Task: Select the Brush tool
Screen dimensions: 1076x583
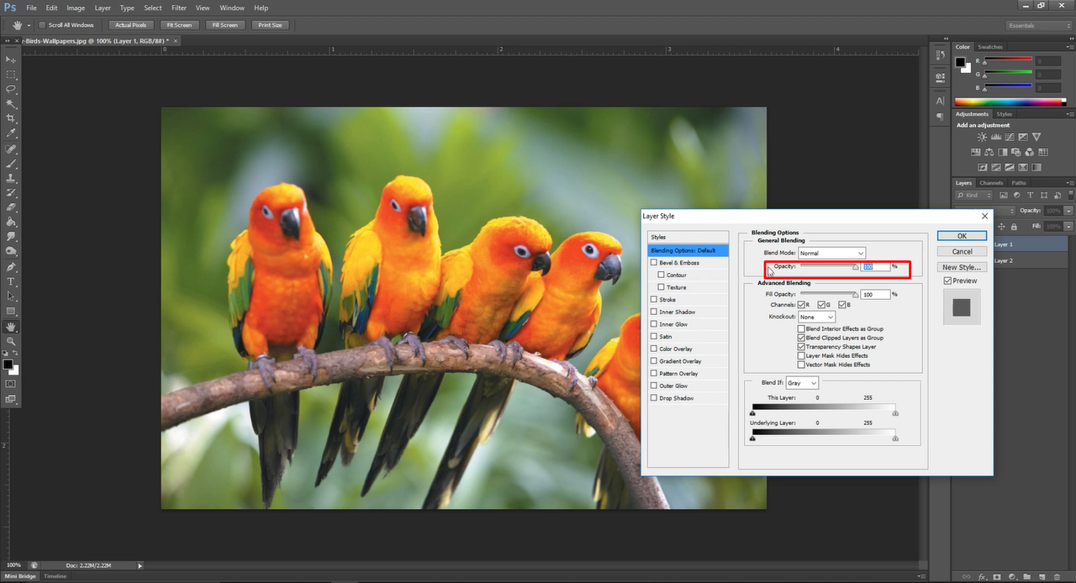Action: click(11, 164)
